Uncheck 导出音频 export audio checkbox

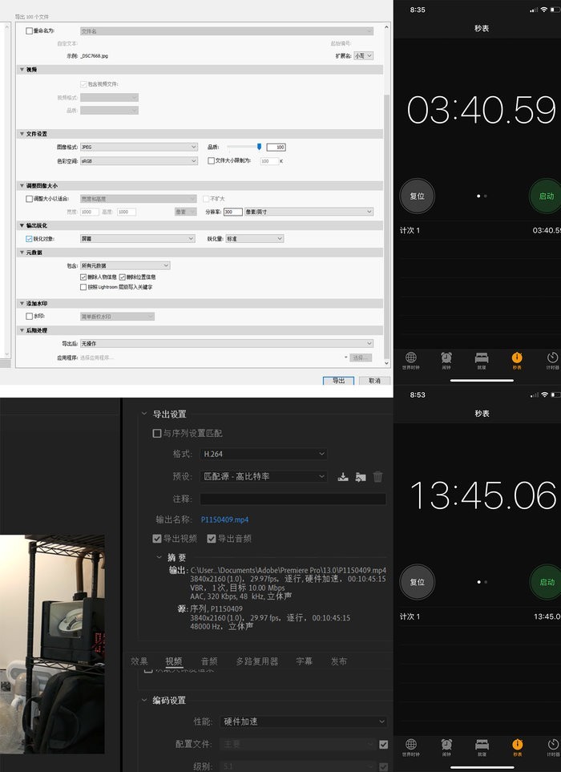(212, 539)
